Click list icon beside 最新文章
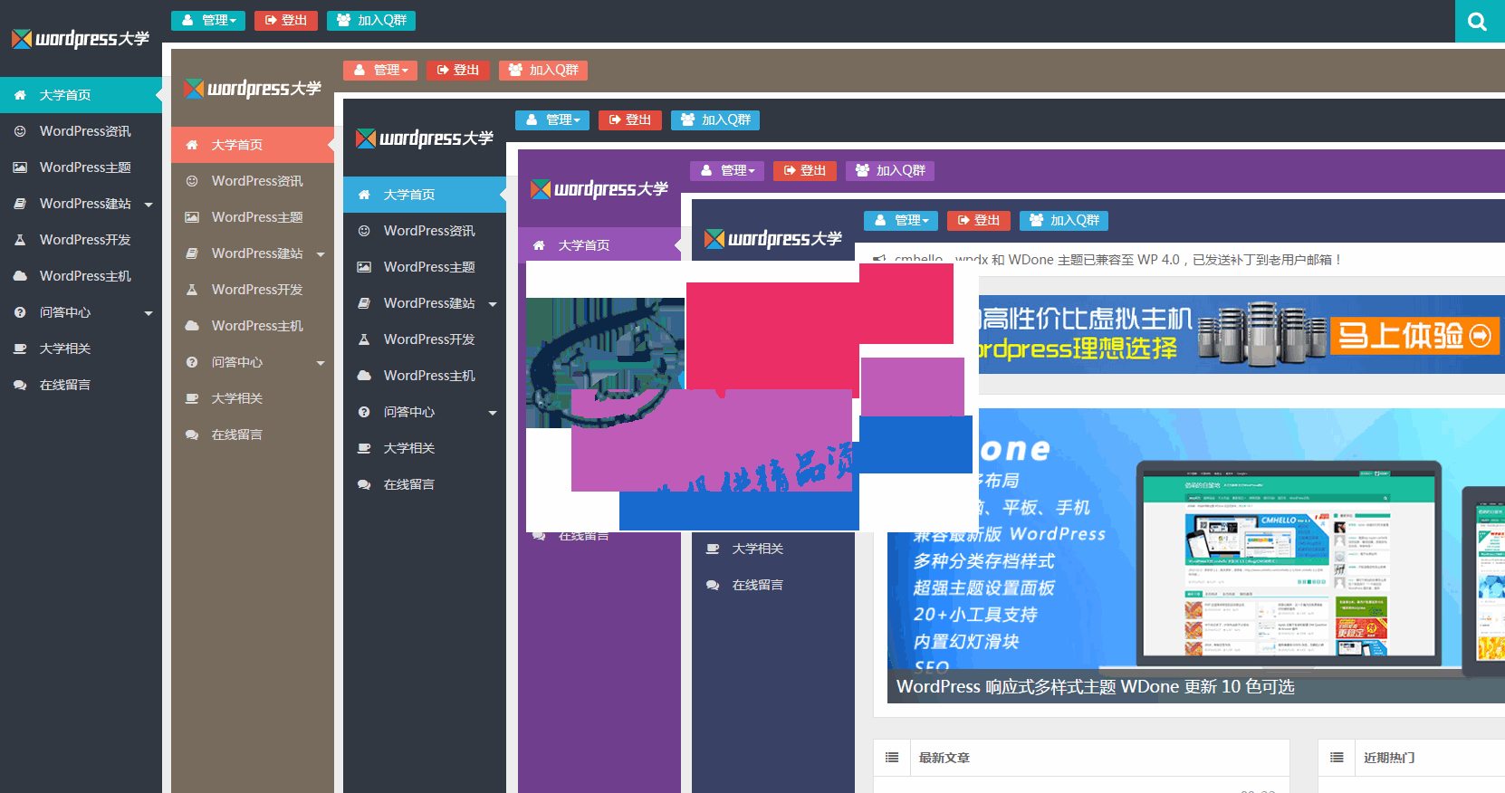This screenshot has width=1505, height=793. point(892,758)
